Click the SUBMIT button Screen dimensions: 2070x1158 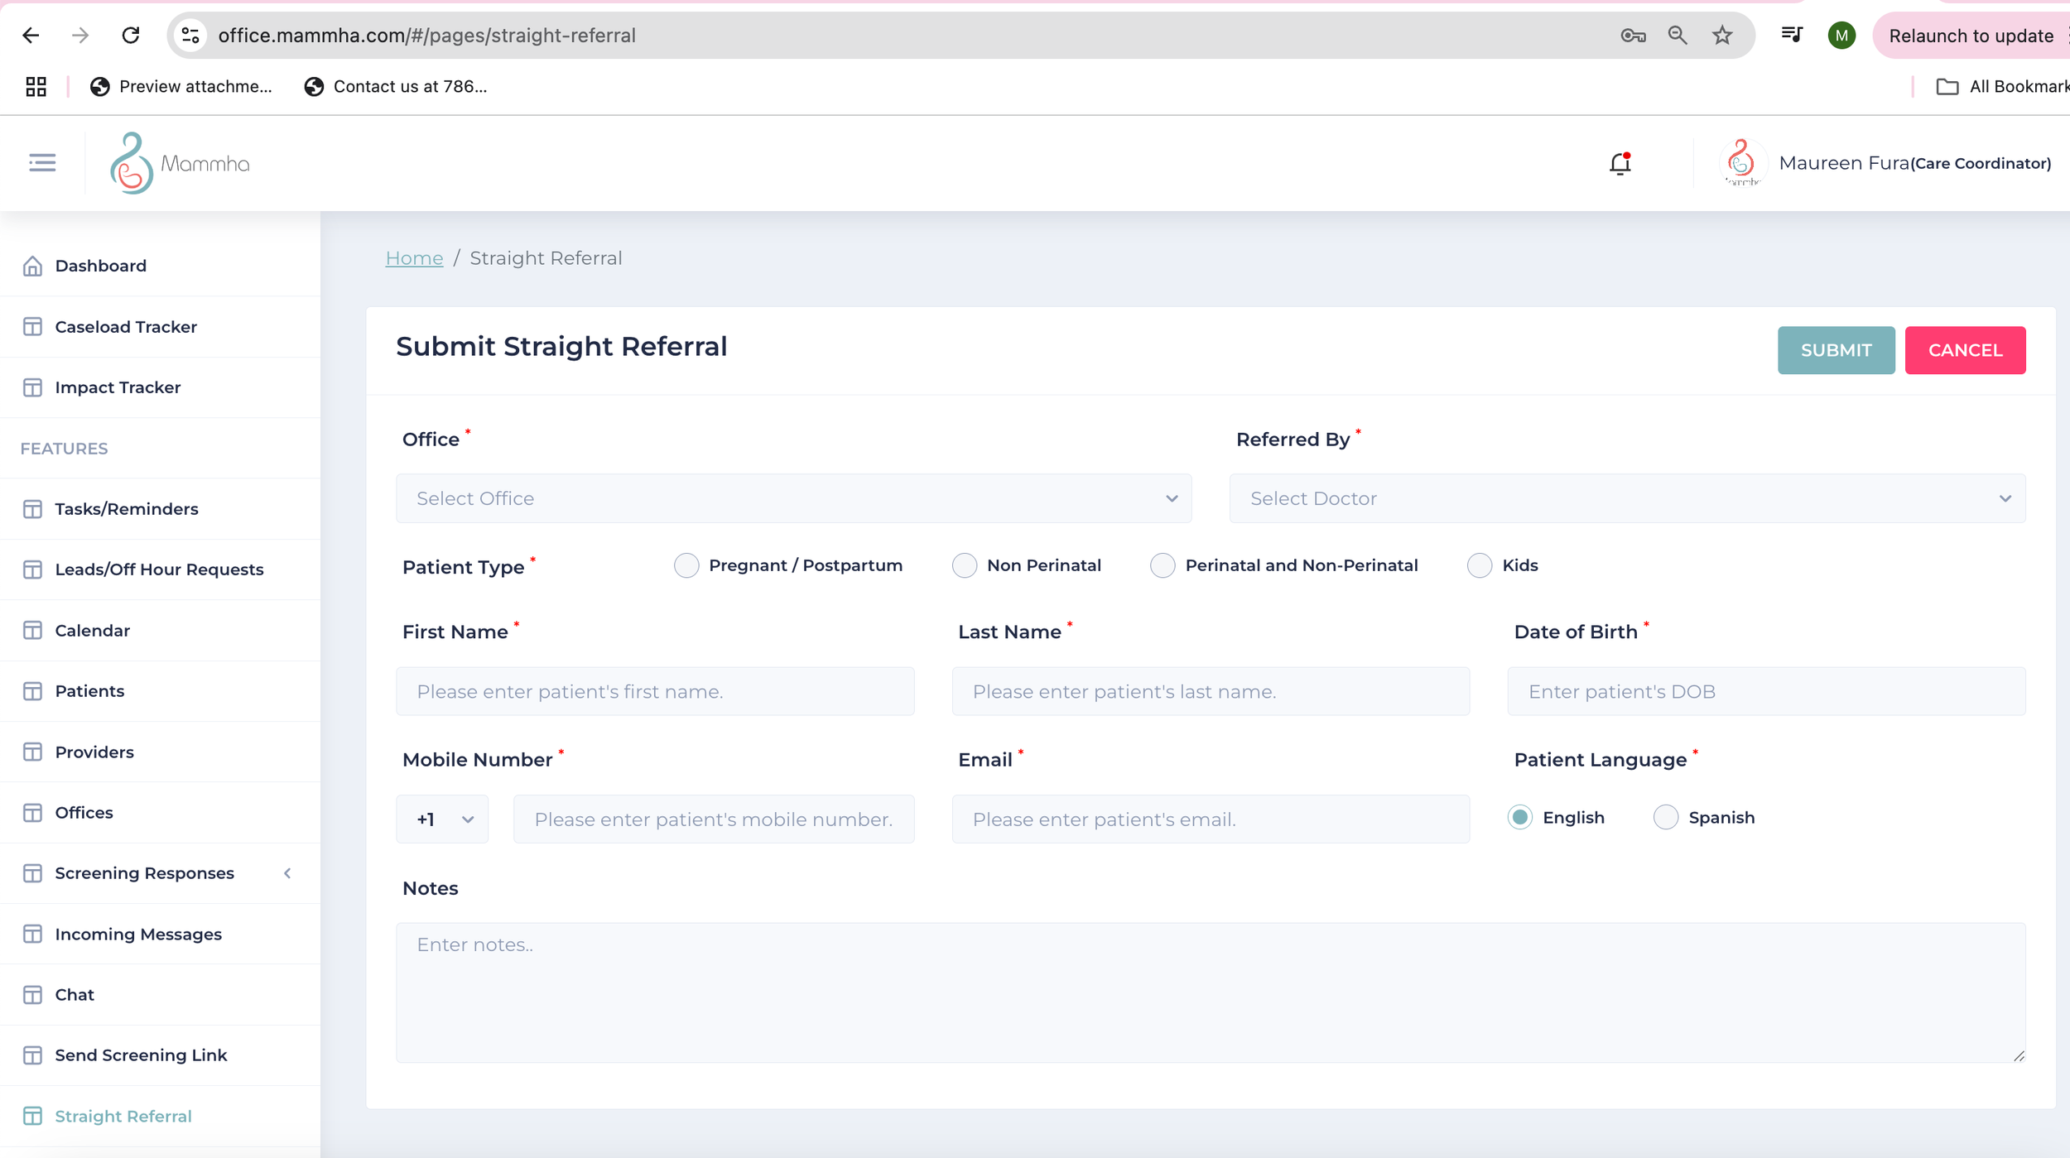pos(1835,350)
